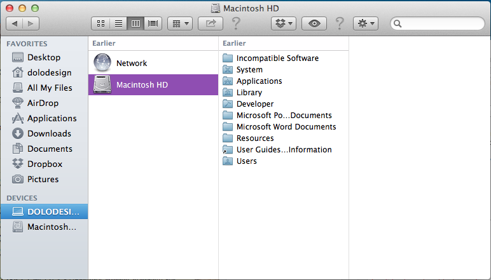491x280 pixels.
Task: Click Earlier header in first column
Action: tap(104, 43)
